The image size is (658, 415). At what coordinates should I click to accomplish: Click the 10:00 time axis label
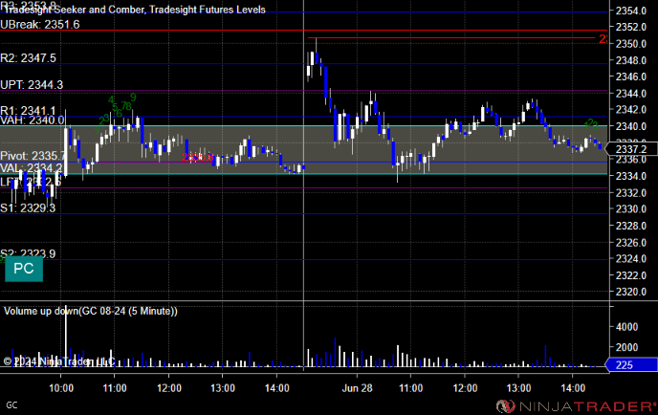(61, 388)
